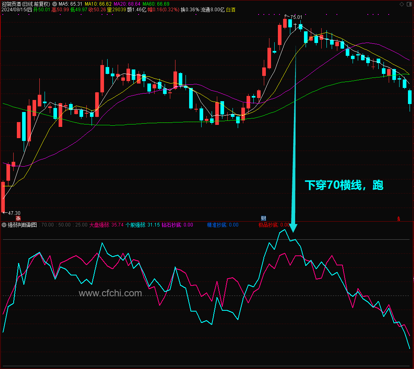Image resolution: width=414 pixels, height=369 pixels.
Task: Click the 财 marker on the time axis
Action: point(263,218)
